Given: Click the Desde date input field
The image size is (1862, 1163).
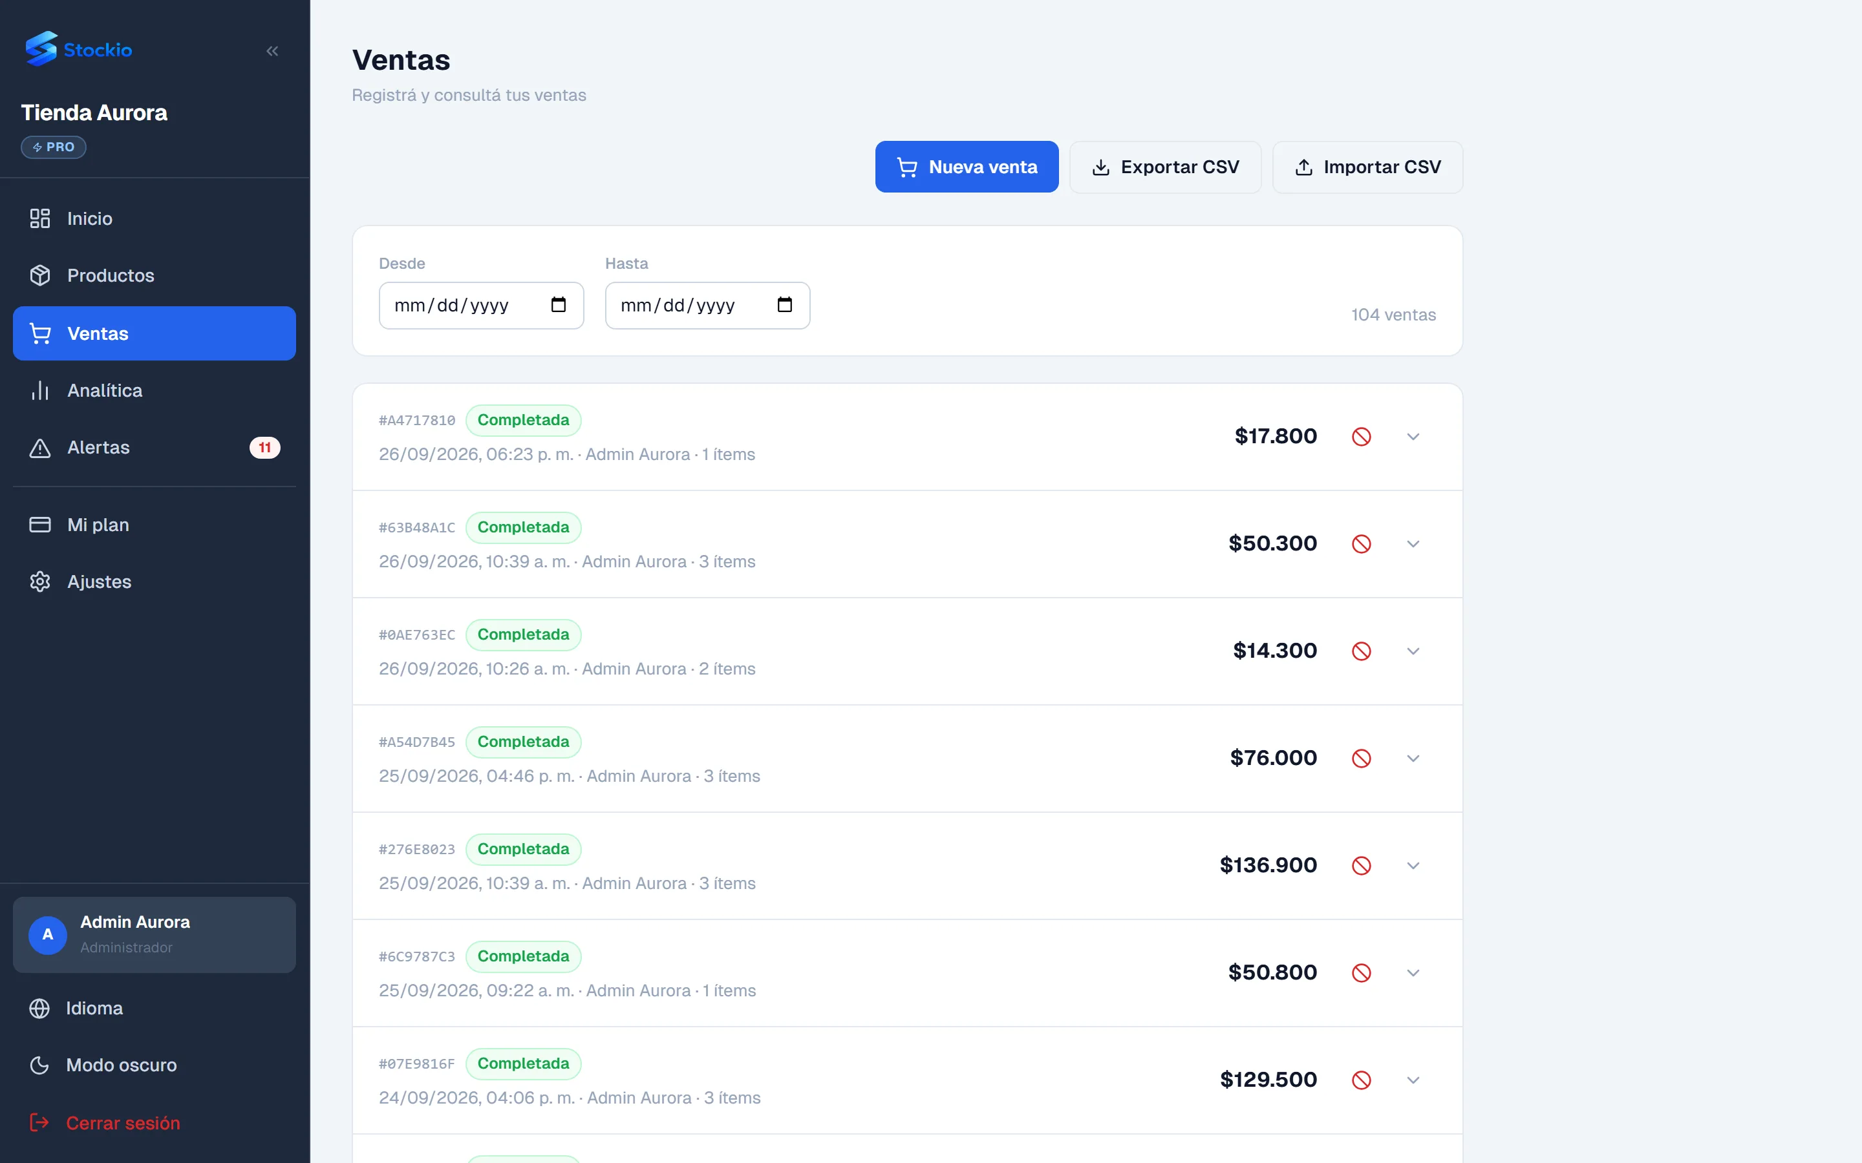Looking at the screenshot, I should (481, 306).
